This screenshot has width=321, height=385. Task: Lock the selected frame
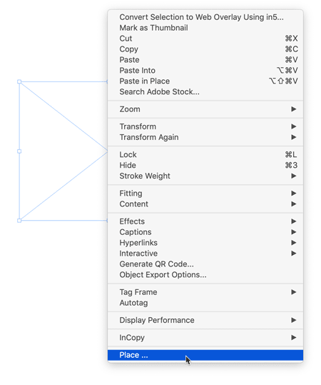(x=205, y=155)
